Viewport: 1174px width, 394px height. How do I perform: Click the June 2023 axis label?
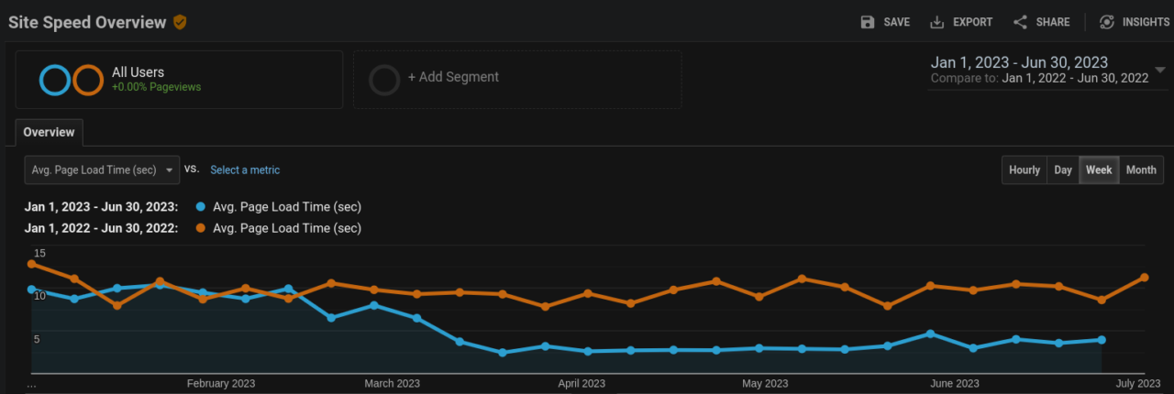point(954,383)
